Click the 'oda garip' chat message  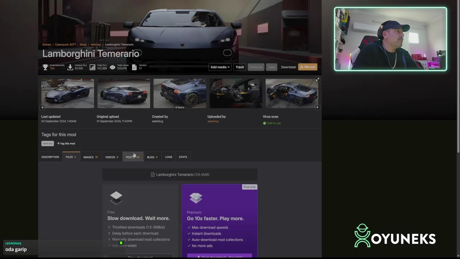16,249
